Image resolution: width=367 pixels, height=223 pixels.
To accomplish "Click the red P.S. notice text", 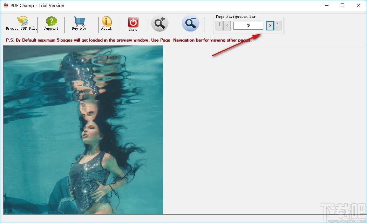I will coord(129,40).
